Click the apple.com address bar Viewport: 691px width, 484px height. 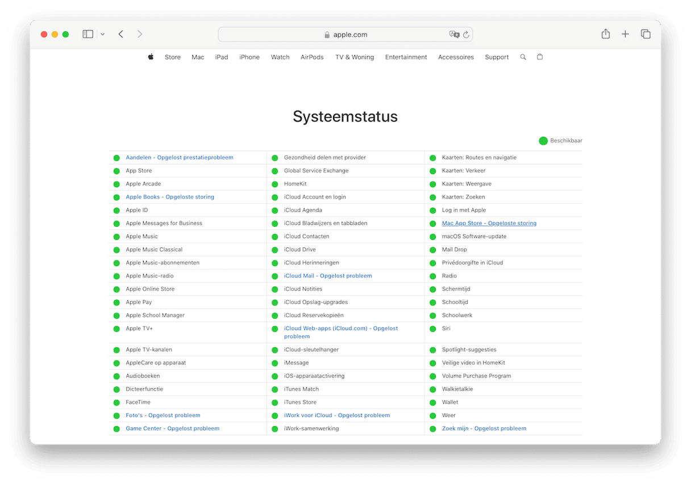point(346,35)
